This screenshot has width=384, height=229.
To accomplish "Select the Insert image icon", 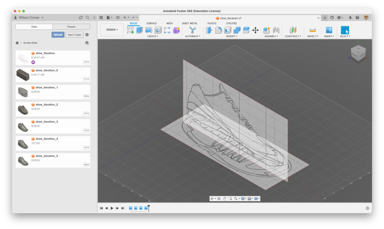I will [x=328, y=30].
